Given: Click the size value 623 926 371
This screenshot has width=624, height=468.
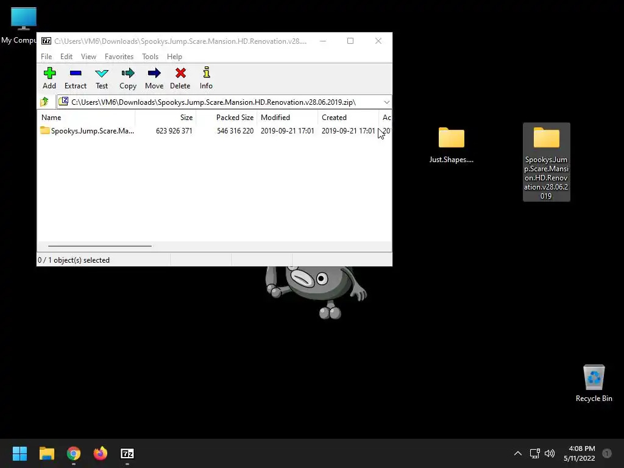Looking at the screenshot, I should pyautogui.click(x=174, y=130).
